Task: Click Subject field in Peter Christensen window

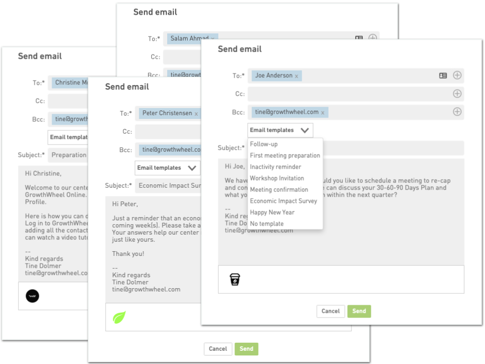Action: [168, 186]
